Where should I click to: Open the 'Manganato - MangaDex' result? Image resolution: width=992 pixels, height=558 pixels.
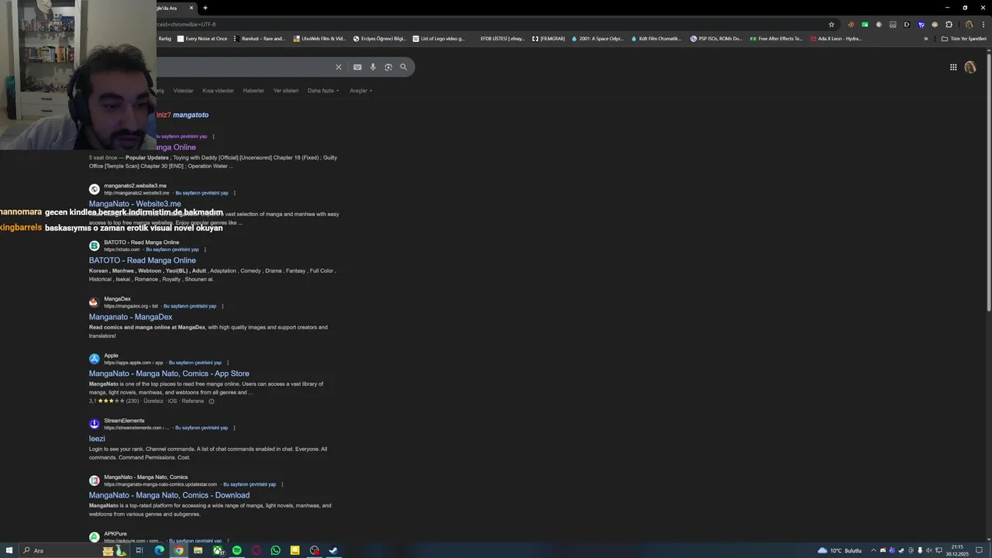[x=130, y=317]
